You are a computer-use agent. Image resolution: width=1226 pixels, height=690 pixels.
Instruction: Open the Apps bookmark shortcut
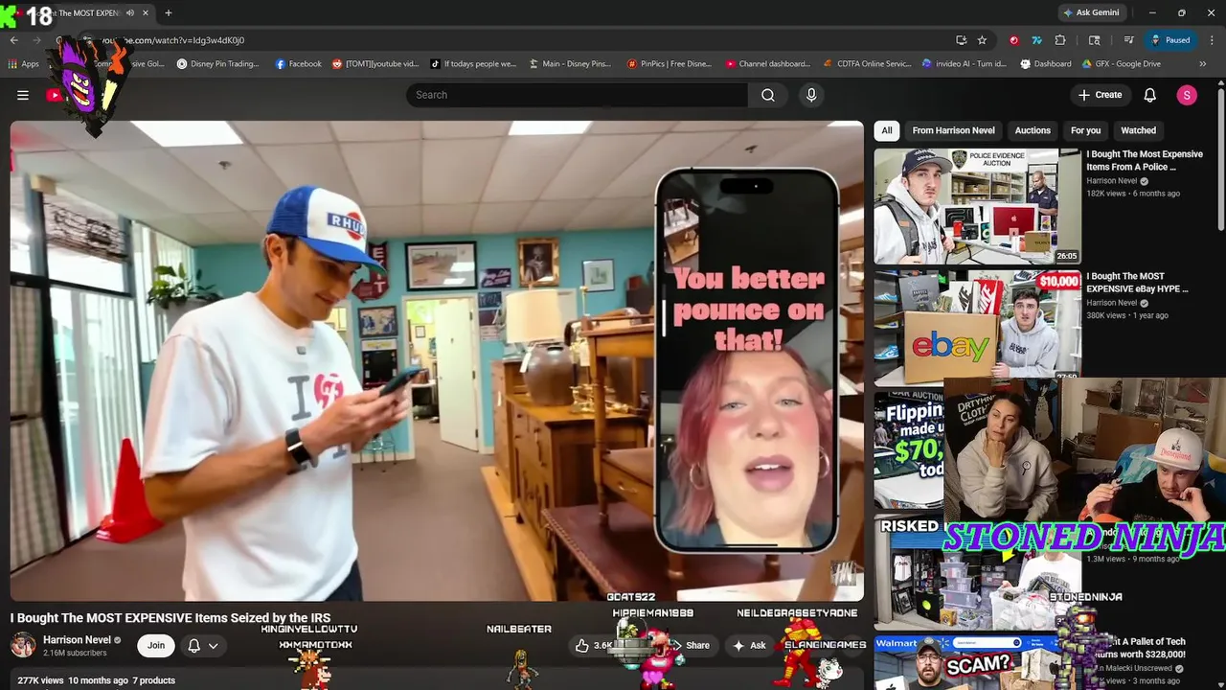23,64
